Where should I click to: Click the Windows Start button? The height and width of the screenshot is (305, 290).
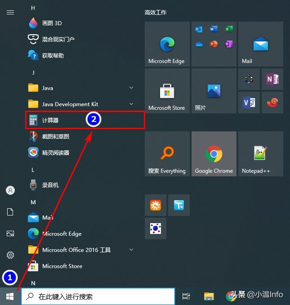click(x=10, y=296)
